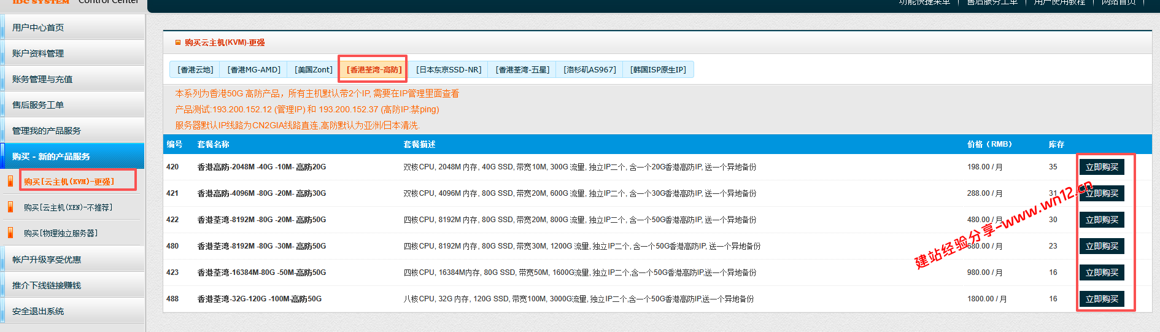The width and height of the screenshot is (1160, 332).
Task: Click 安全退出系统 to log out
Action: tap(38, 311)
